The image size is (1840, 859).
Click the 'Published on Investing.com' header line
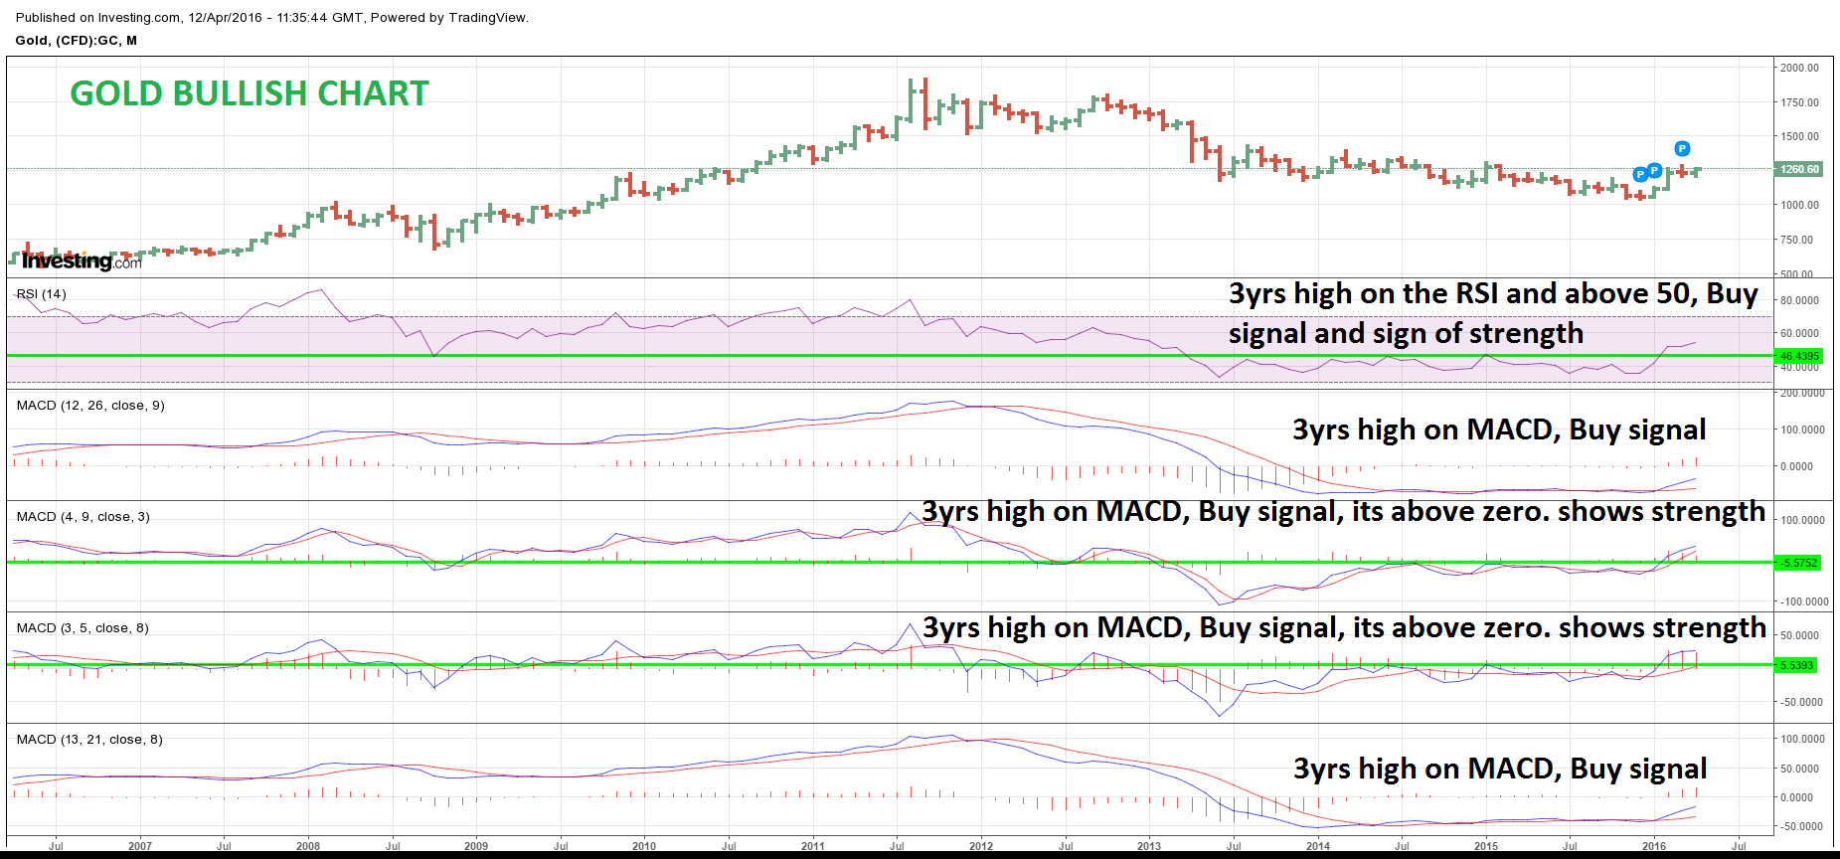coord(272,18)
